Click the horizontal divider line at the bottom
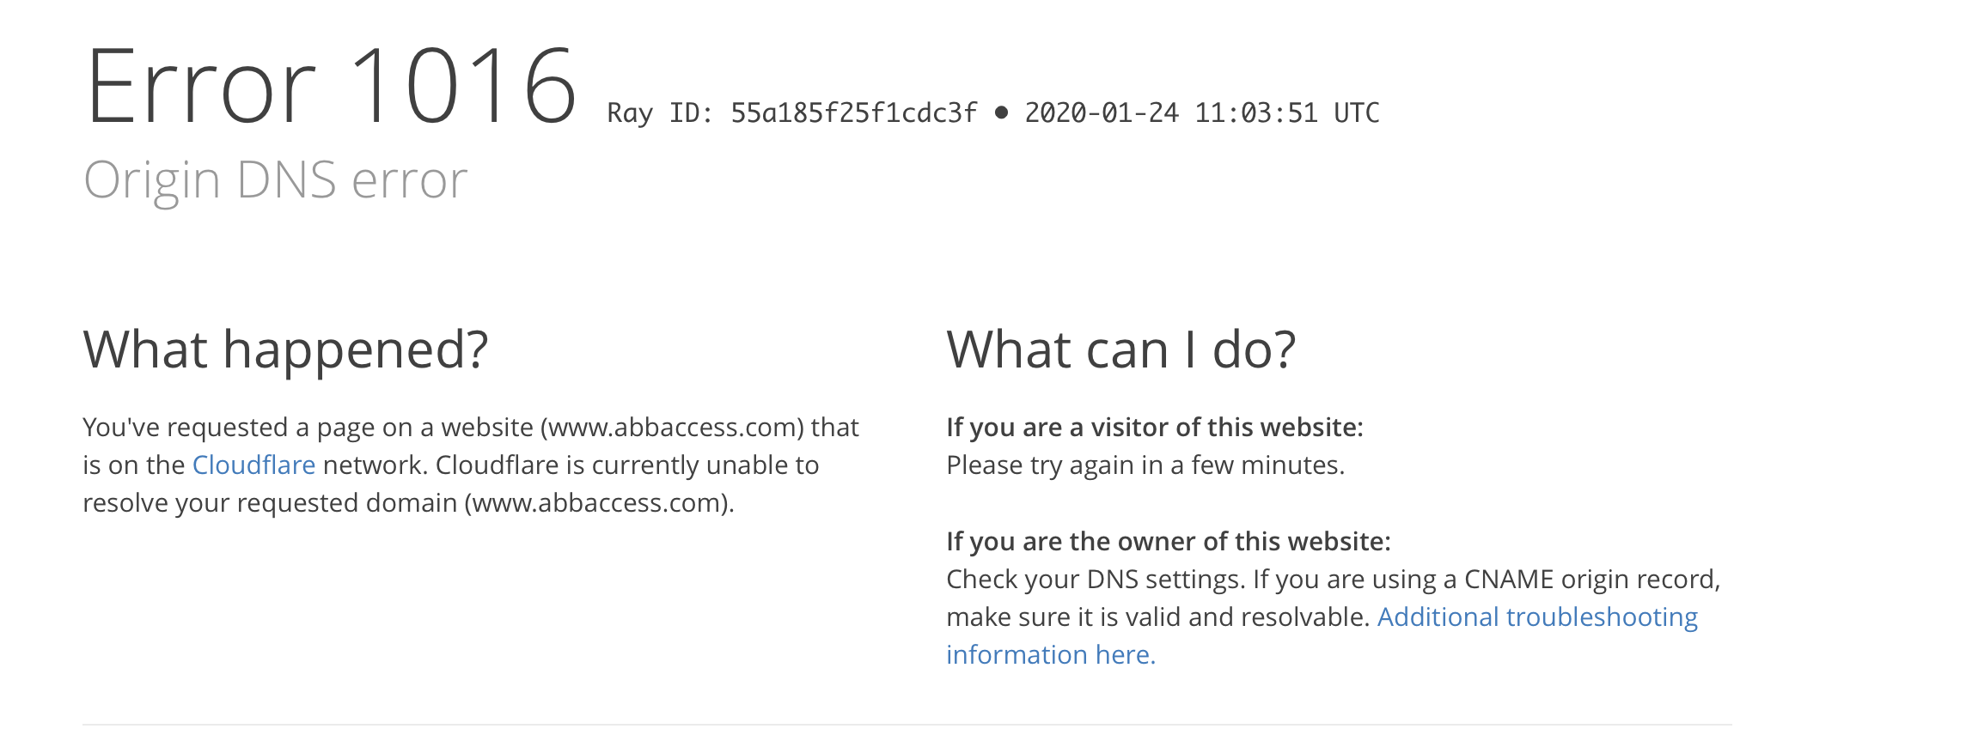 [x=907, y=724]
